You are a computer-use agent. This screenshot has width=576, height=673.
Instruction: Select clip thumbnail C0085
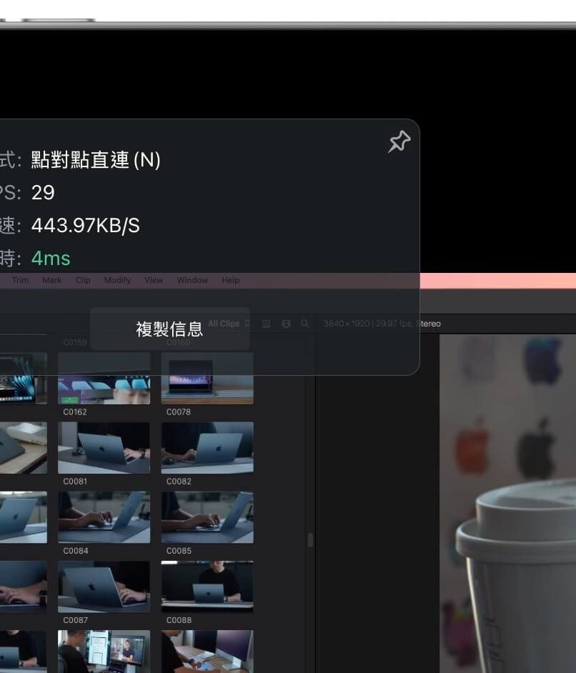pos(207,517)
